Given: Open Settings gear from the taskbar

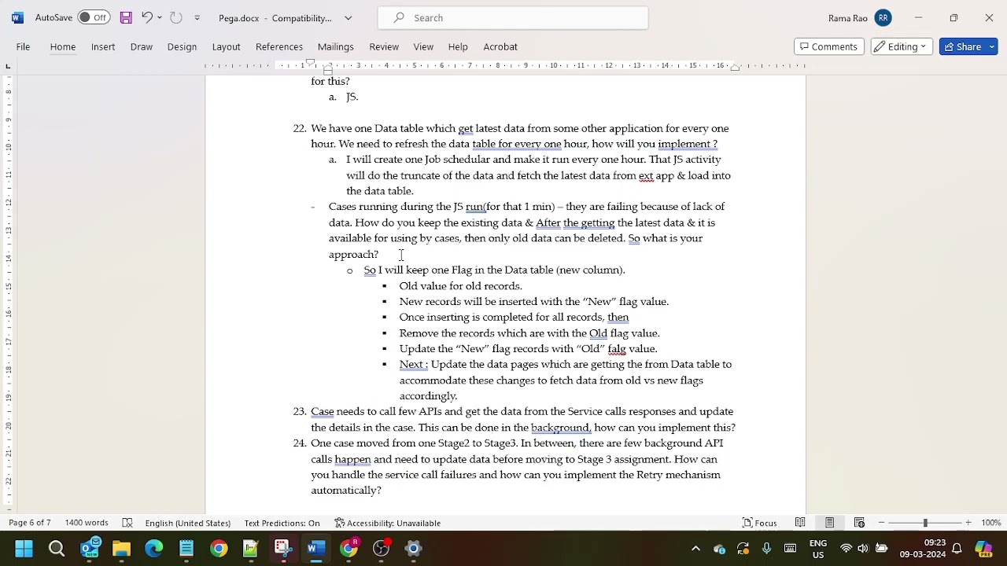Looking at the screenshot, I should click(x=413, y=548).
